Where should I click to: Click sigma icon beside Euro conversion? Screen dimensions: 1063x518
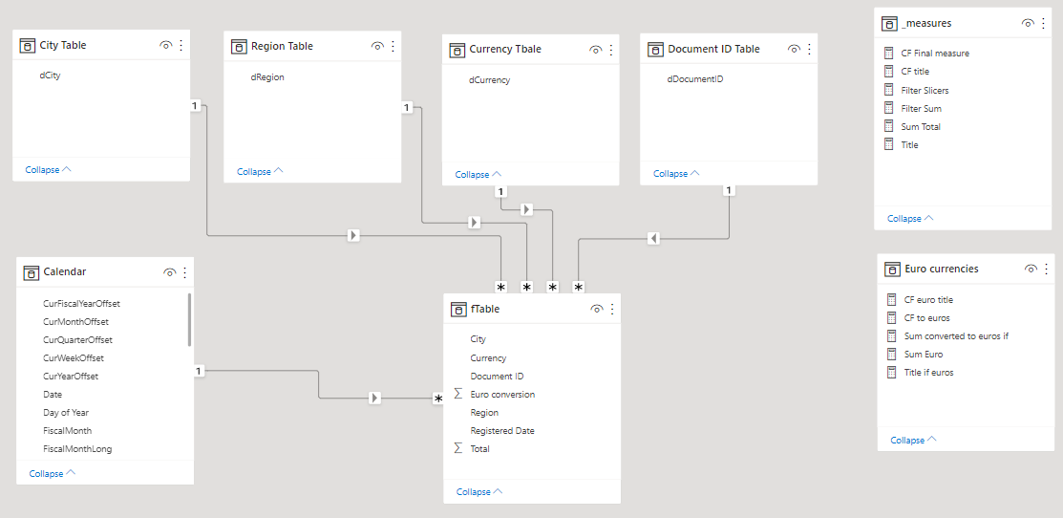point(458,394)
